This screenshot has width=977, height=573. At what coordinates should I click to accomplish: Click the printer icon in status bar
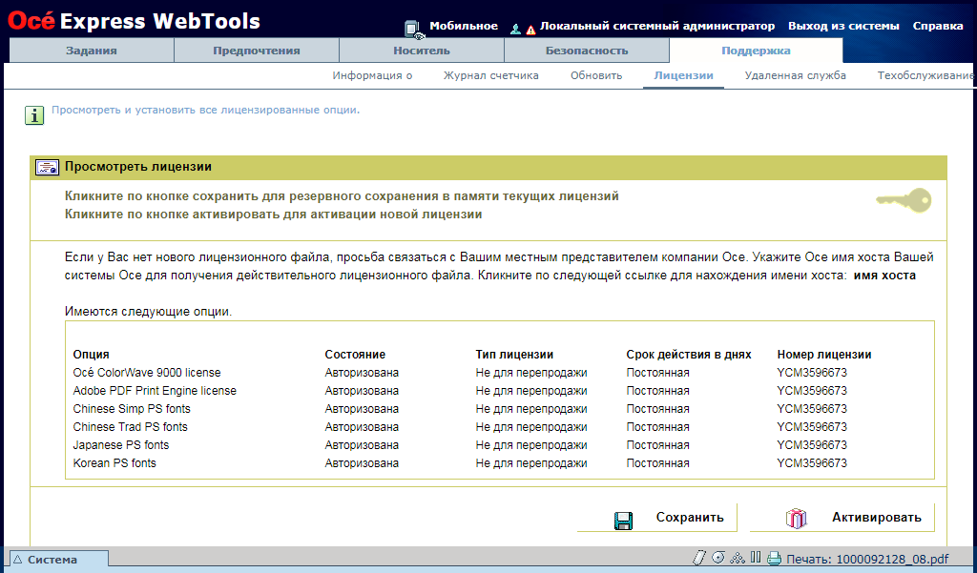pos(775,558)
